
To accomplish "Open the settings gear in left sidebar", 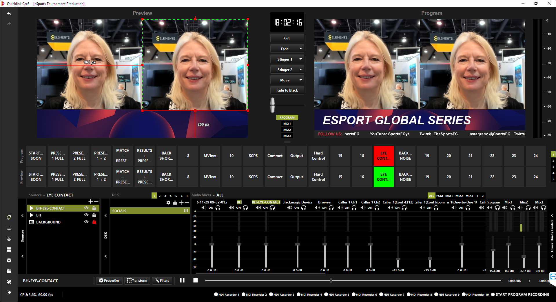I will click(x=9, y=260).
